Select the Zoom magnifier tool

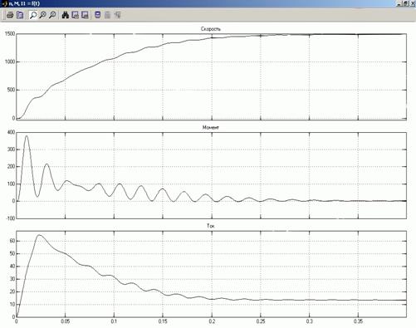(x=33, y=15)
